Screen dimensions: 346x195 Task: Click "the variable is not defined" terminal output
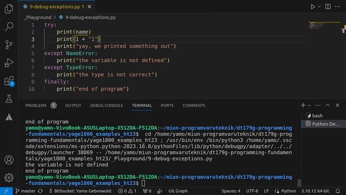pos(66,165)
